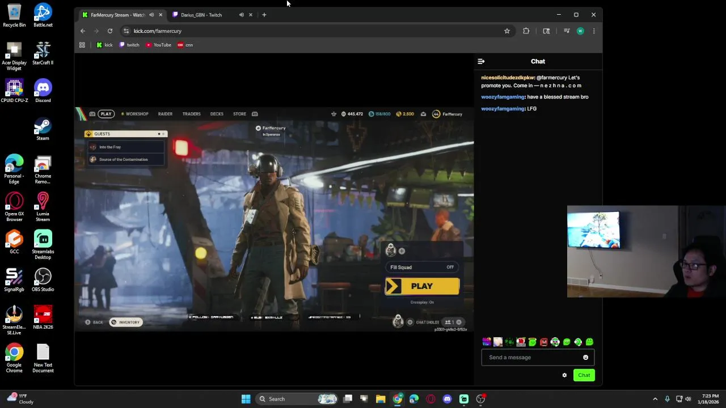This screenshot has width=726, height=408.
Task: Open DECKS tab in game menu
Action: coord(217,114)
